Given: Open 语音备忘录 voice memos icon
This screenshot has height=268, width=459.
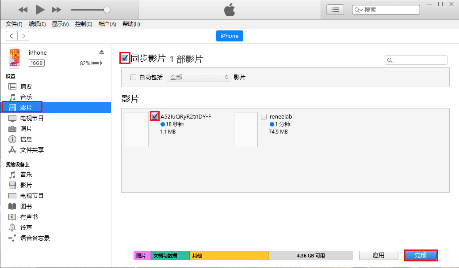Looking at the screenshot, I should tap(12, 238).
